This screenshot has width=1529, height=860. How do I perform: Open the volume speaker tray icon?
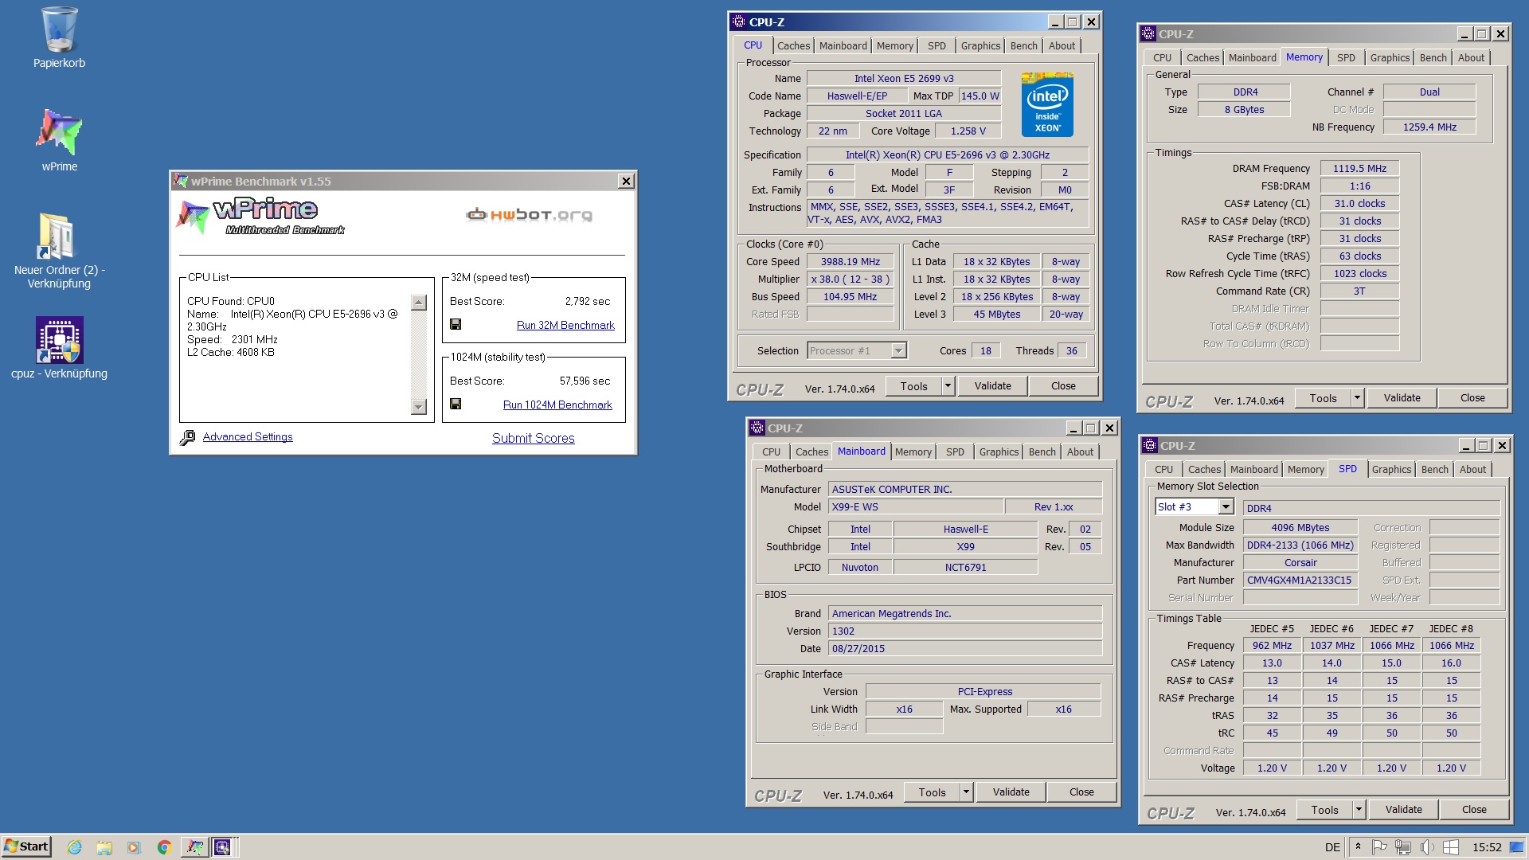1427,847
